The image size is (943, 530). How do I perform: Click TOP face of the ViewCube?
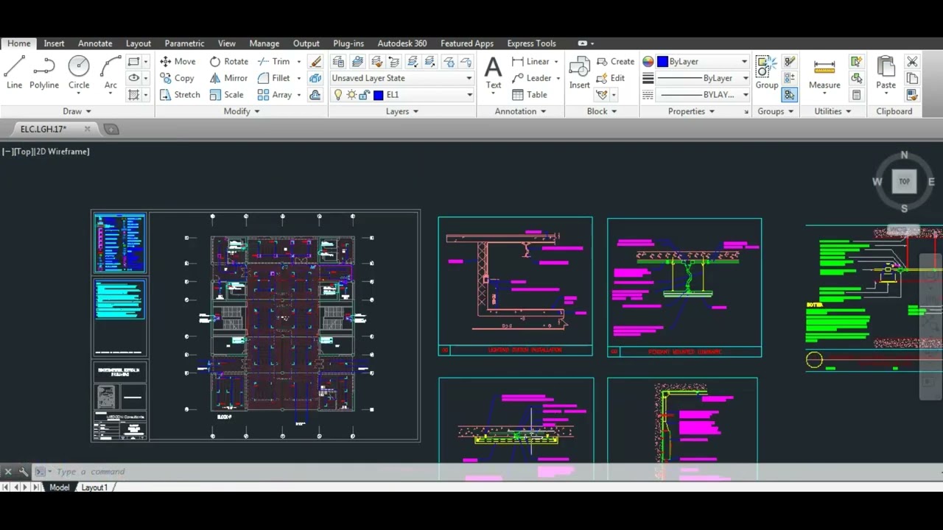point(904,182)
